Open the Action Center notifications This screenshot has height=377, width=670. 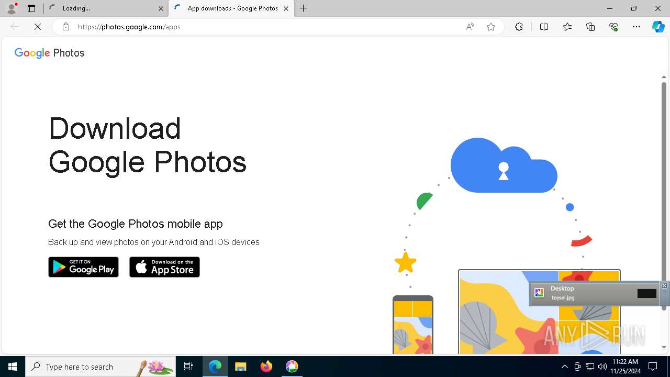click(x=653, y=367)
